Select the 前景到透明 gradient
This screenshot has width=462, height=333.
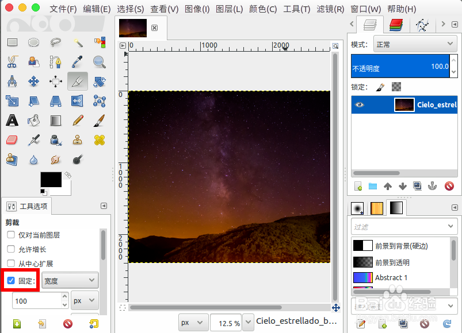coord(400,262)
